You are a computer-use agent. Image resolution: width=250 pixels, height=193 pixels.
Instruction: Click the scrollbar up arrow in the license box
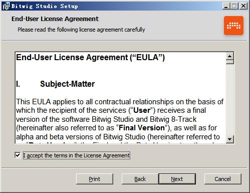point(230,56)
